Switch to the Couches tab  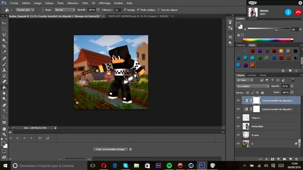click(x=251, y=75)
